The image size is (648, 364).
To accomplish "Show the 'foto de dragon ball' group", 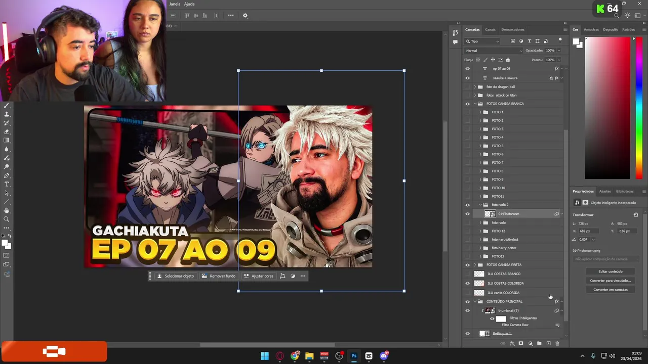I will [467, 87].
